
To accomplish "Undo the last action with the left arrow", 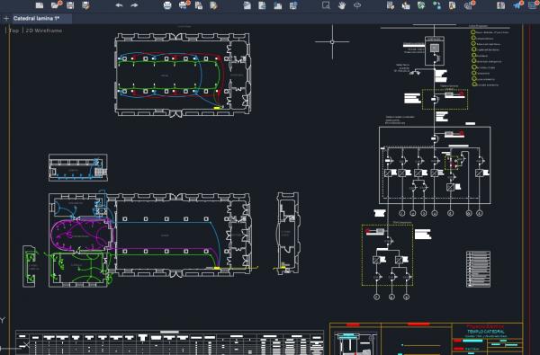I will click(119, 5).
